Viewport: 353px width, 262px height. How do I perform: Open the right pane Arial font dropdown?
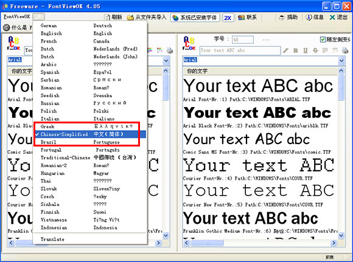(341, 61)
